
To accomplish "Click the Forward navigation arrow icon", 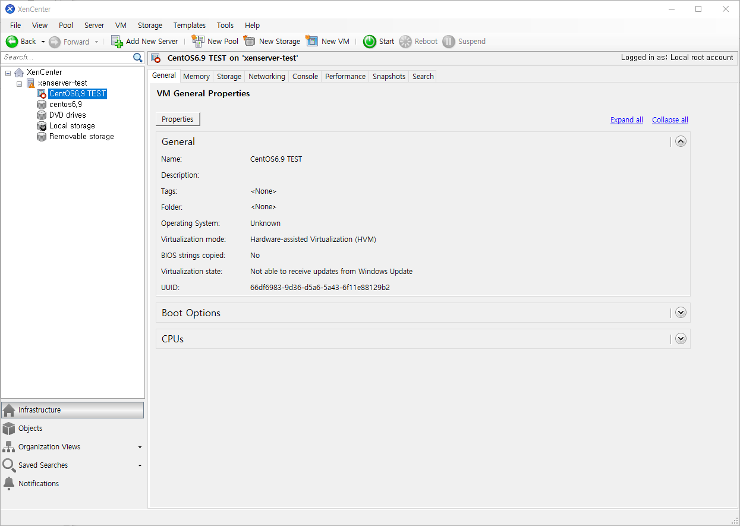I will [55, 42].
